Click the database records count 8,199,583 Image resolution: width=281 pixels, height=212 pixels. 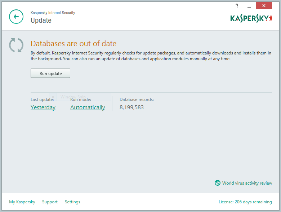click(131, 107)
